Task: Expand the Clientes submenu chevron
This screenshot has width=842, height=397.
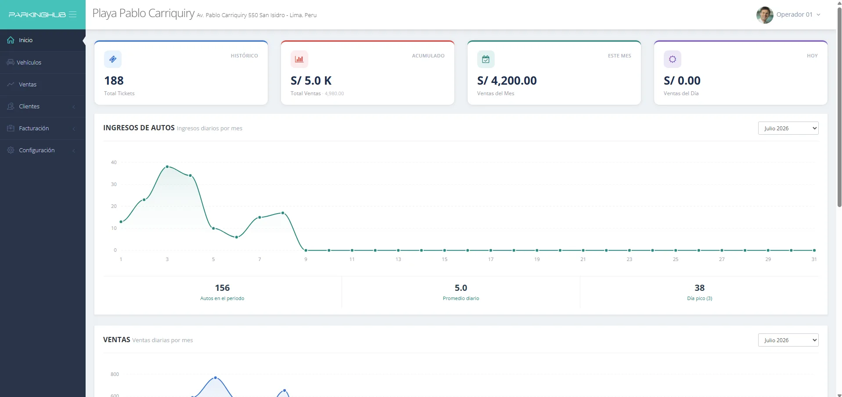Action: 74,107
